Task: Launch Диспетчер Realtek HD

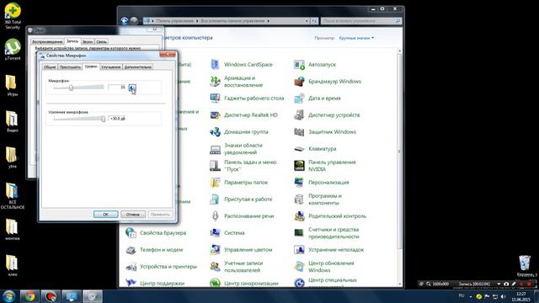Action: (x=244, y=115)
